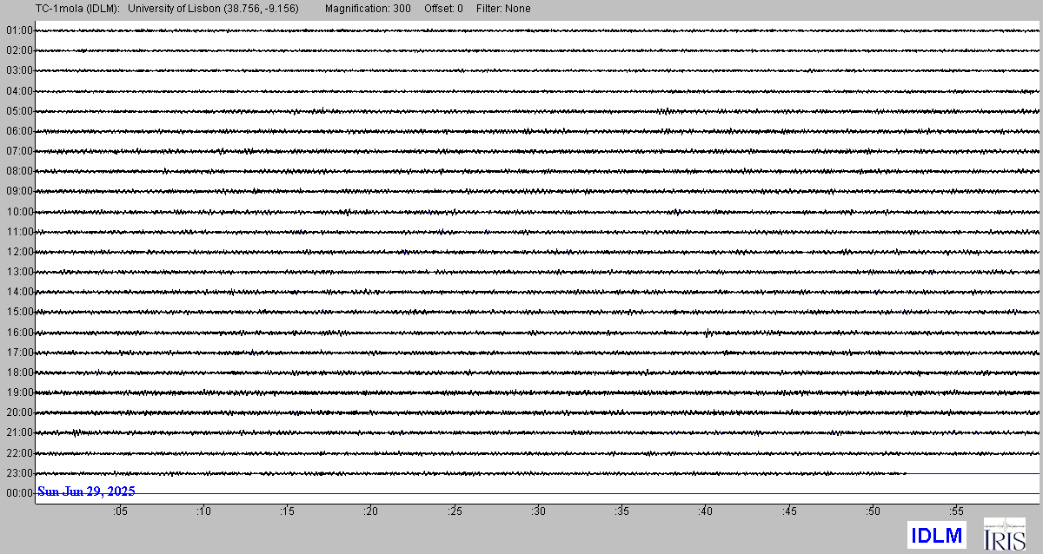Select the TC-1mola (IDLM) station title text
This screenshot has width=1043, height=554.
pyautogui.click(x=77, y=9)
